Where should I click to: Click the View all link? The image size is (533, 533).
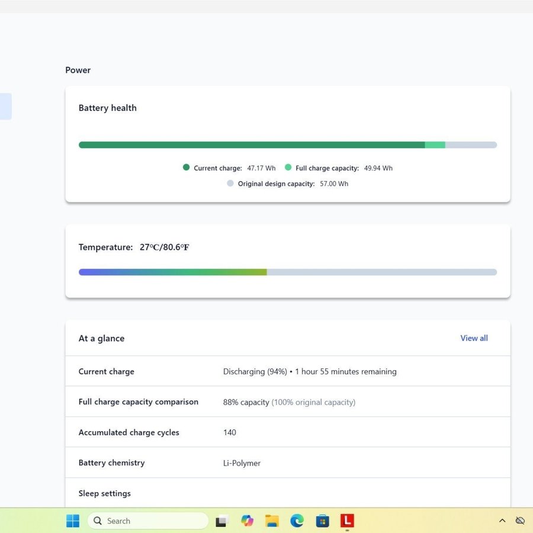[x=474, y=338]
